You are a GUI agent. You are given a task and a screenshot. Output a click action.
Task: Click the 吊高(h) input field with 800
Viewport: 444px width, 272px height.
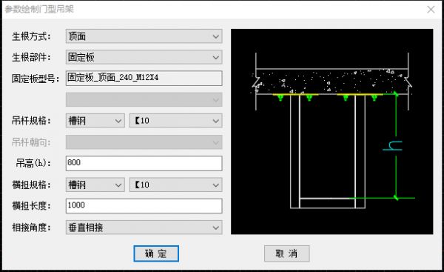click(144, 163)
